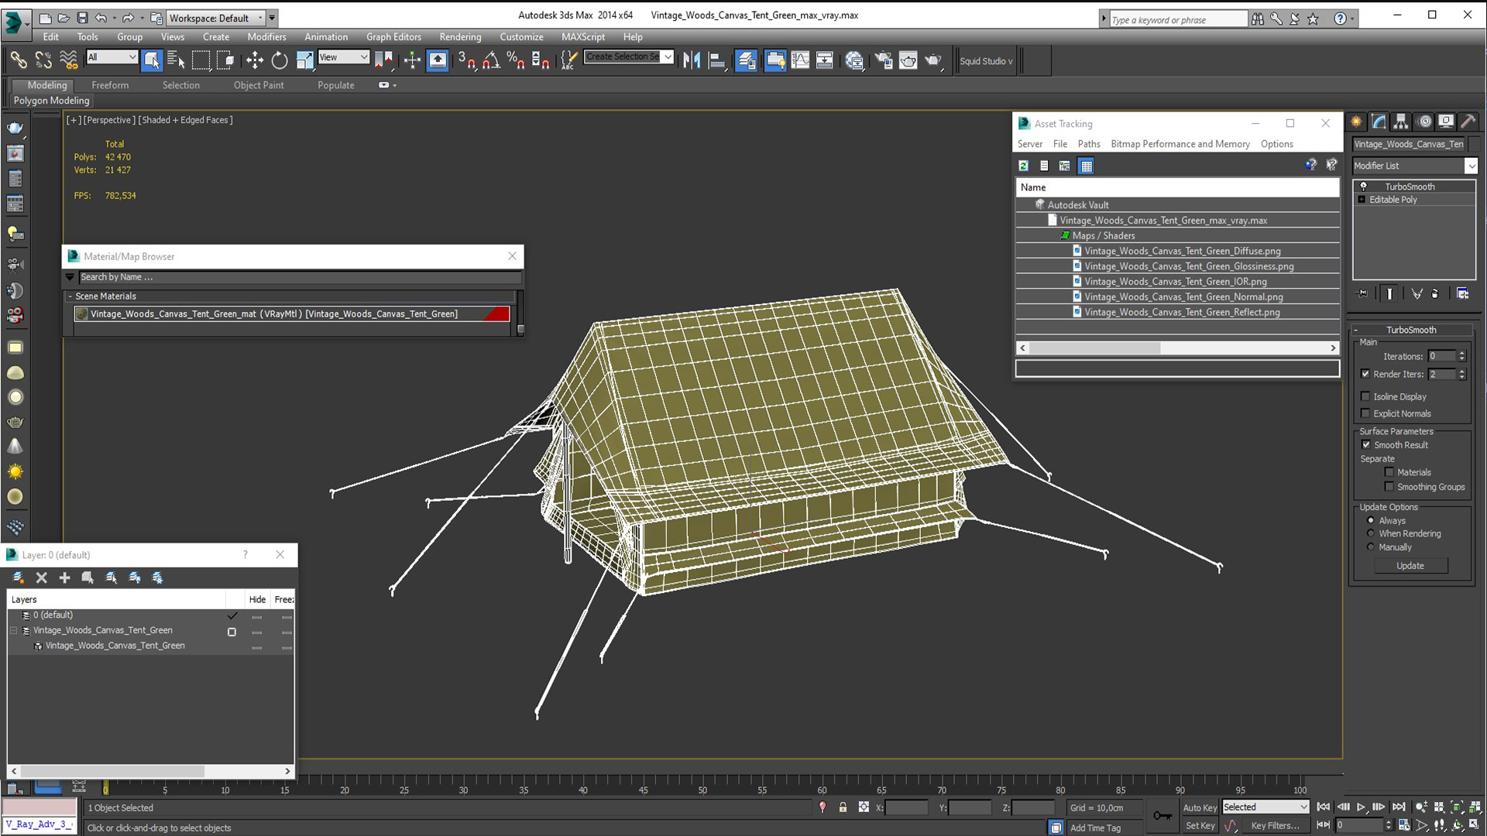Open the Material Editor icon
Image resolution: width=1487 pixels, height=836 pixels.
tap(854, 60)
